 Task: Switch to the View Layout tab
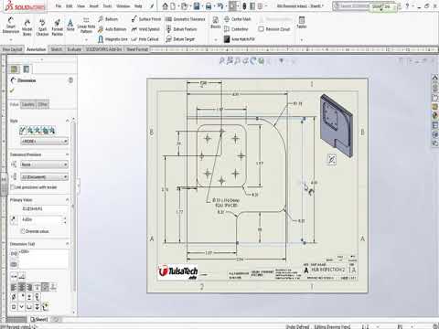pyautogui.click(x=12, y=49)
